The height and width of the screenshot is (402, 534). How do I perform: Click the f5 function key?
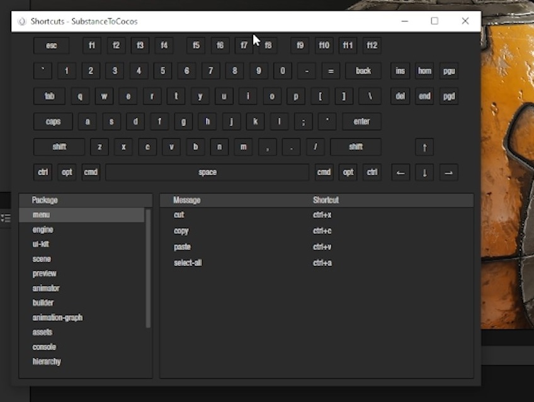click(x=196, y=46)
